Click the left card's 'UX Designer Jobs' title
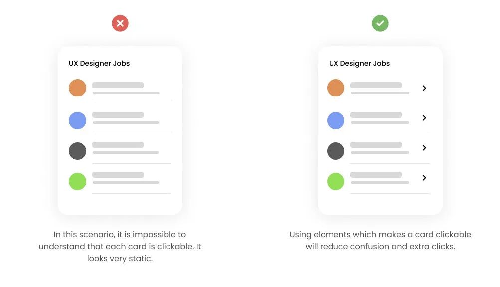This screenshot has height=287, width=500. [99, 63]
